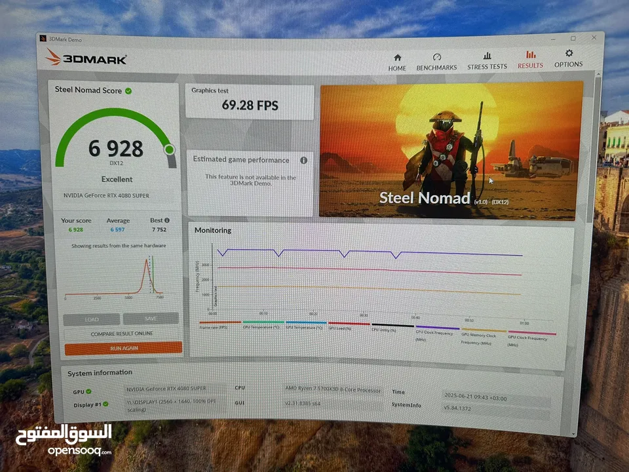This screenshot has height=472, width=629.
Task: Click the GUI version v2.31.8385 field
Action: pyautogui.click(x=333, y=403)
